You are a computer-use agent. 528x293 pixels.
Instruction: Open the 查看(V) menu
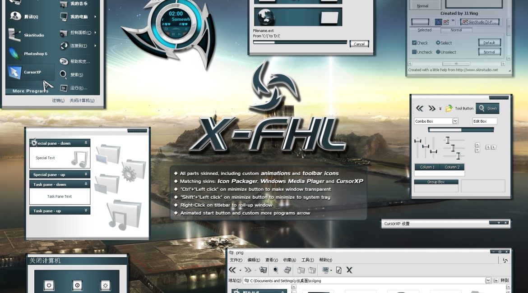(x=271, y=260)
